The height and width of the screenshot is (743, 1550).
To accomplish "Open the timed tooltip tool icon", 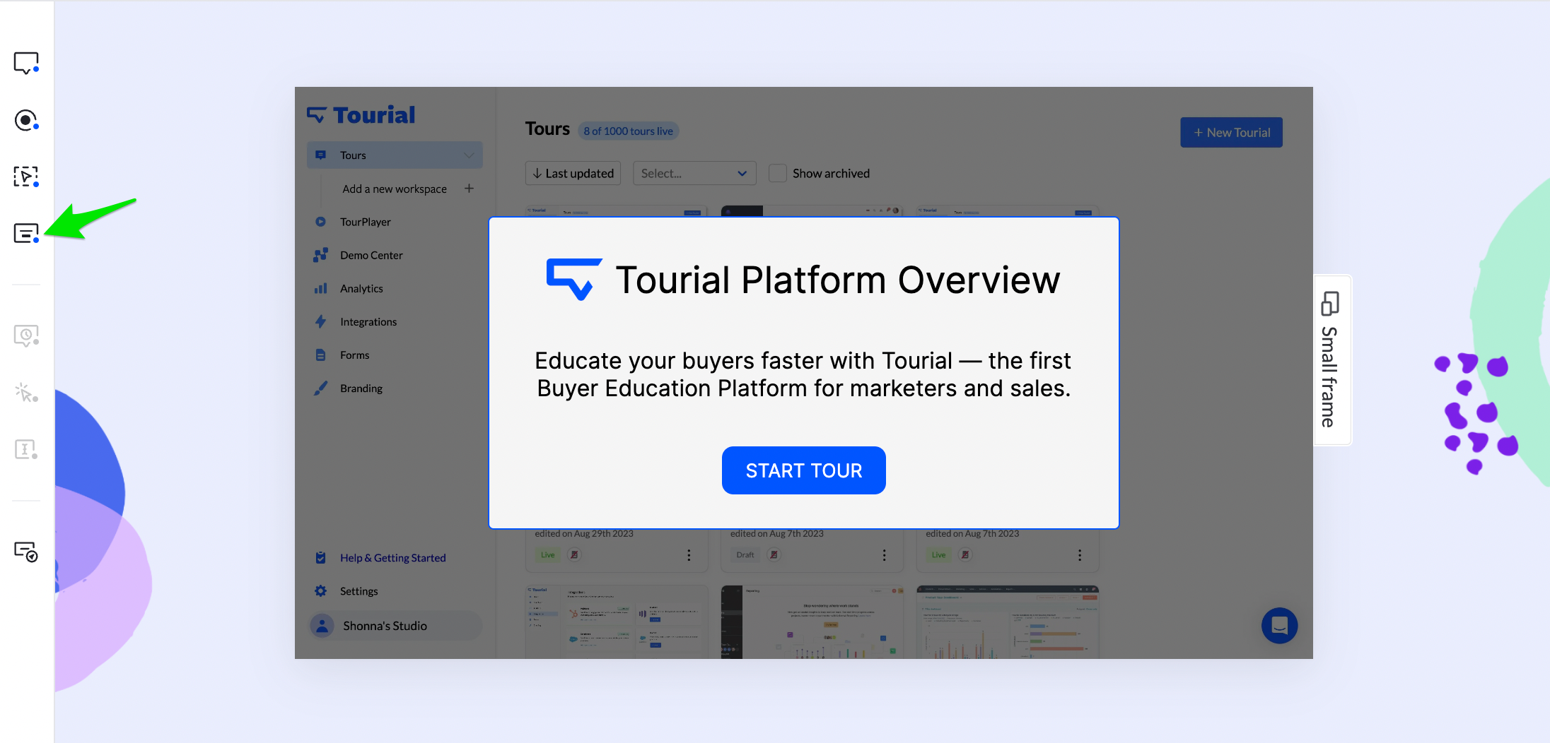I will point(26,335).
